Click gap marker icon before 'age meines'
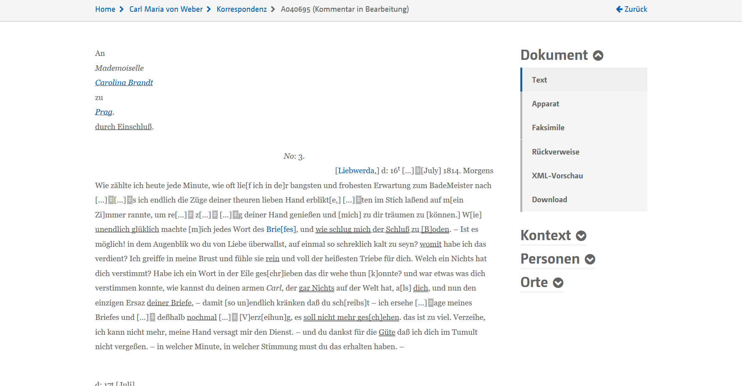 431,303
